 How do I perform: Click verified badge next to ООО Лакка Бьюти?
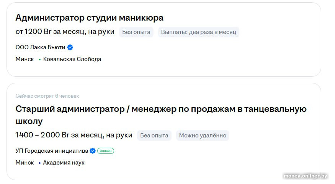pyautogui.click(x=70, y=47)
